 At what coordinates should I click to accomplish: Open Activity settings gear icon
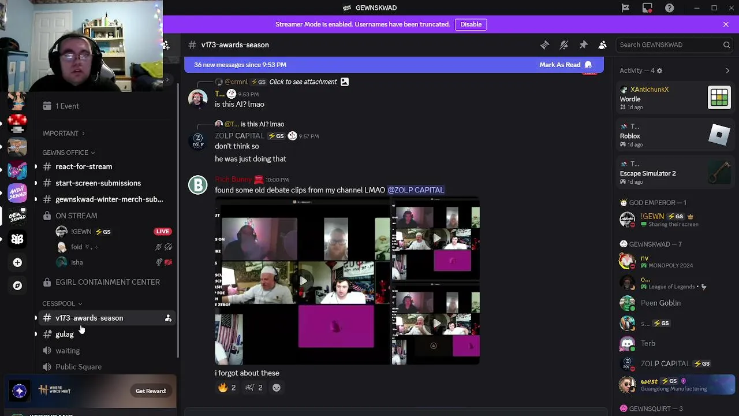(659, 70)
